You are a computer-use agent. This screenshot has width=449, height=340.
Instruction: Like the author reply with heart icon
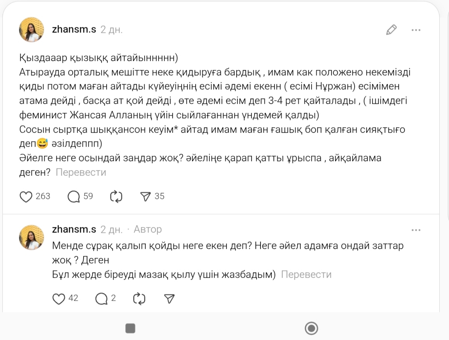[x=59, y=299]
